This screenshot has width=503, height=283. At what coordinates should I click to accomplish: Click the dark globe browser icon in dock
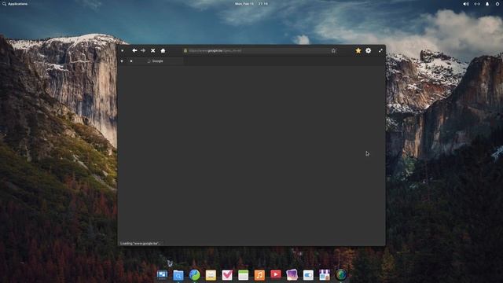[x=341, y=275]
